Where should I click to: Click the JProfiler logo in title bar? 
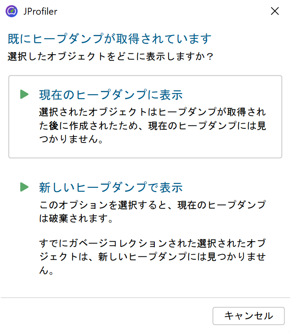12,11
